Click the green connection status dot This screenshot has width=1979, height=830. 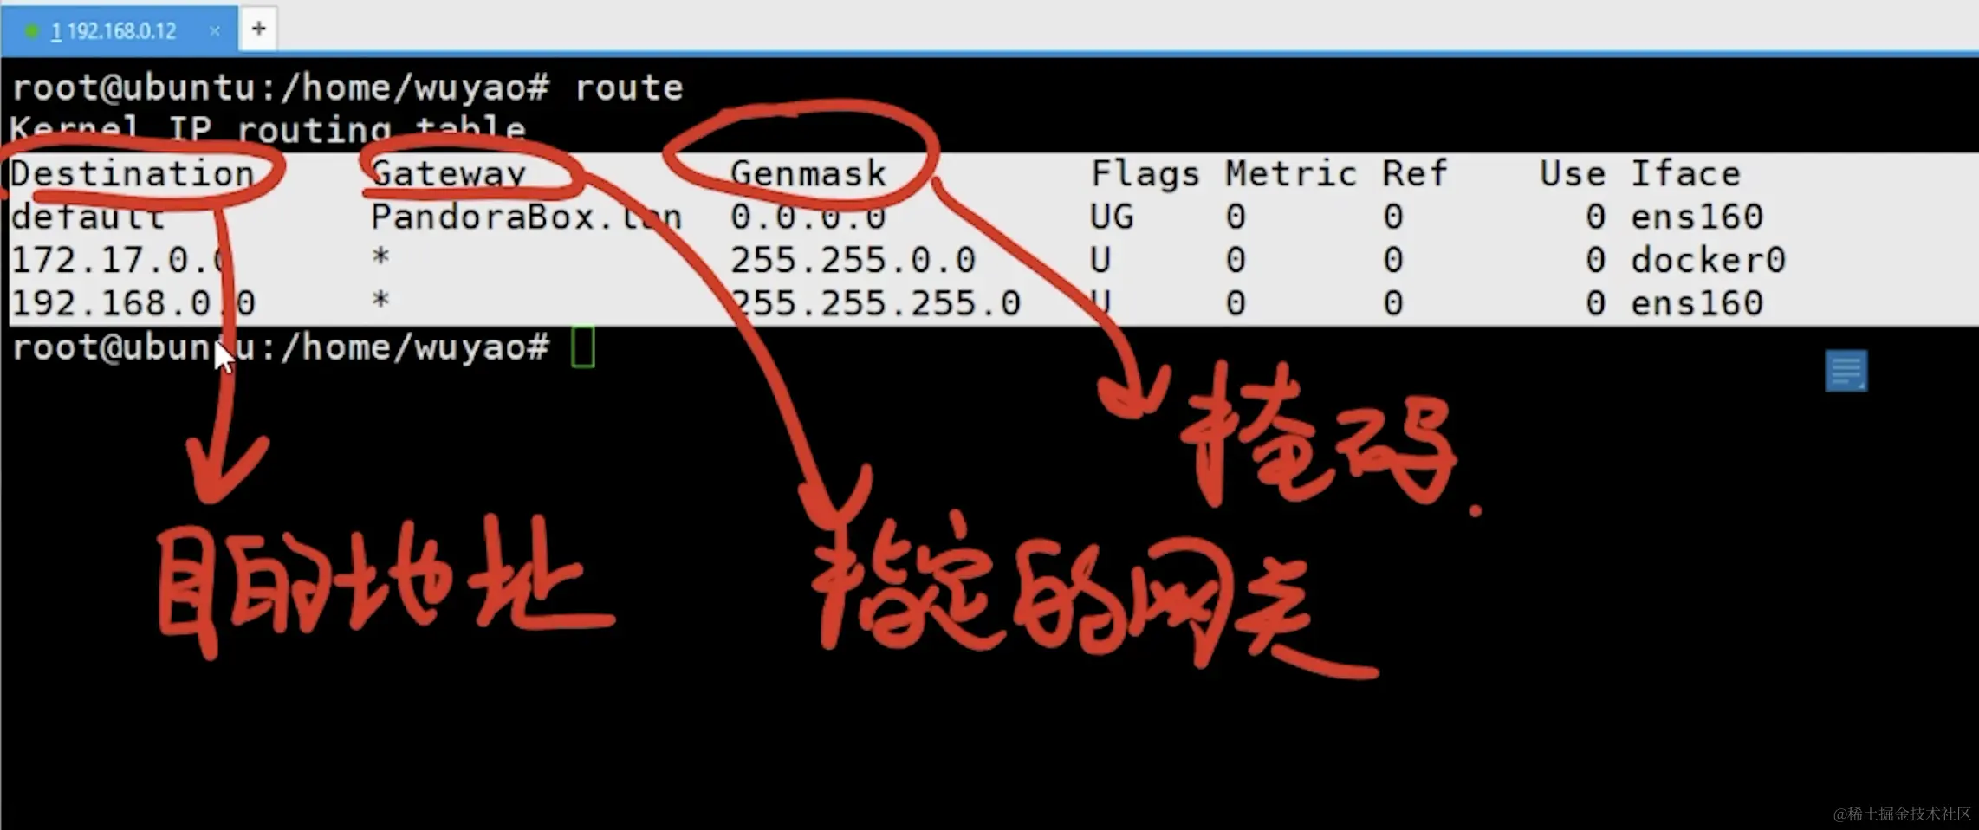[x=32, y=31]
